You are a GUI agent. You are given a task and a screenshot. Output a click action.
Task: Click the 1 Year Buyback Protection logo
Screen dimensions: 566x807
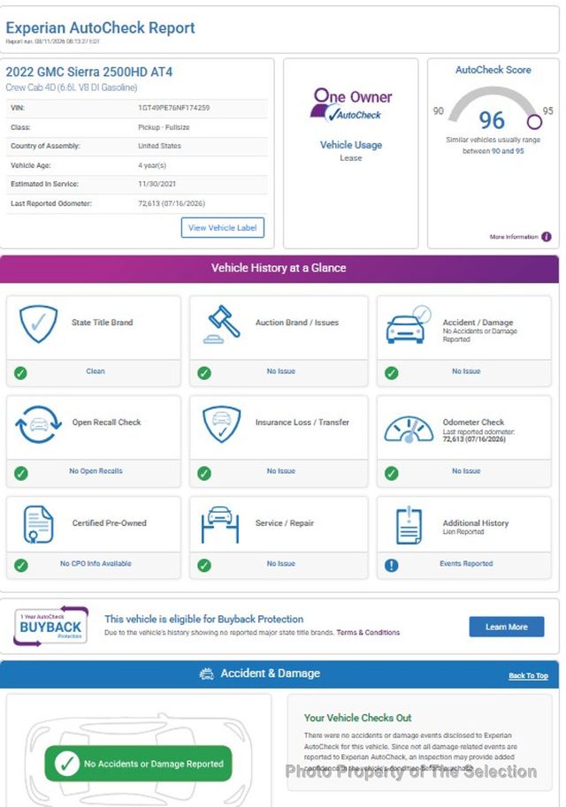(50, 626)
